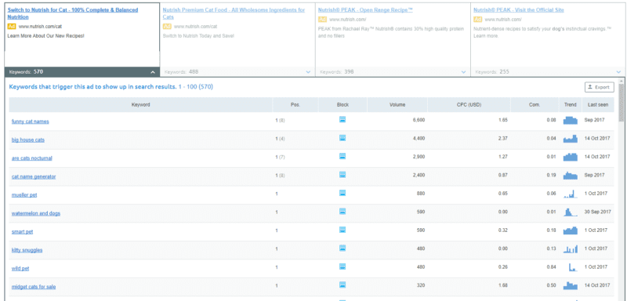Viewport: 627px width, 301px height.
Task: Expand the Keywords 255 ad panel
Action: [x=619, y=72]
